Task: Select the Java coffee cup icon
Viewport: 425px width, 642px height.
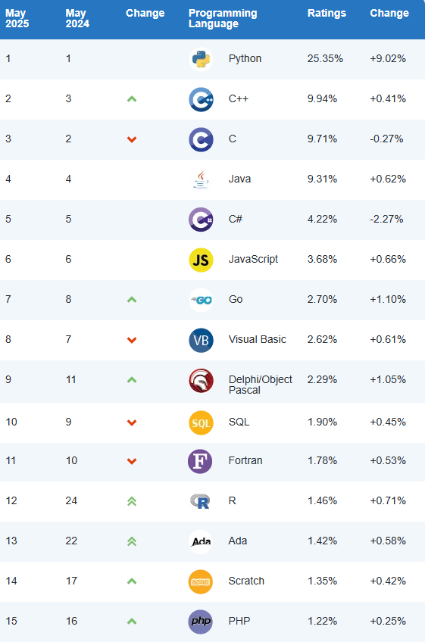Action: (201, 179)
